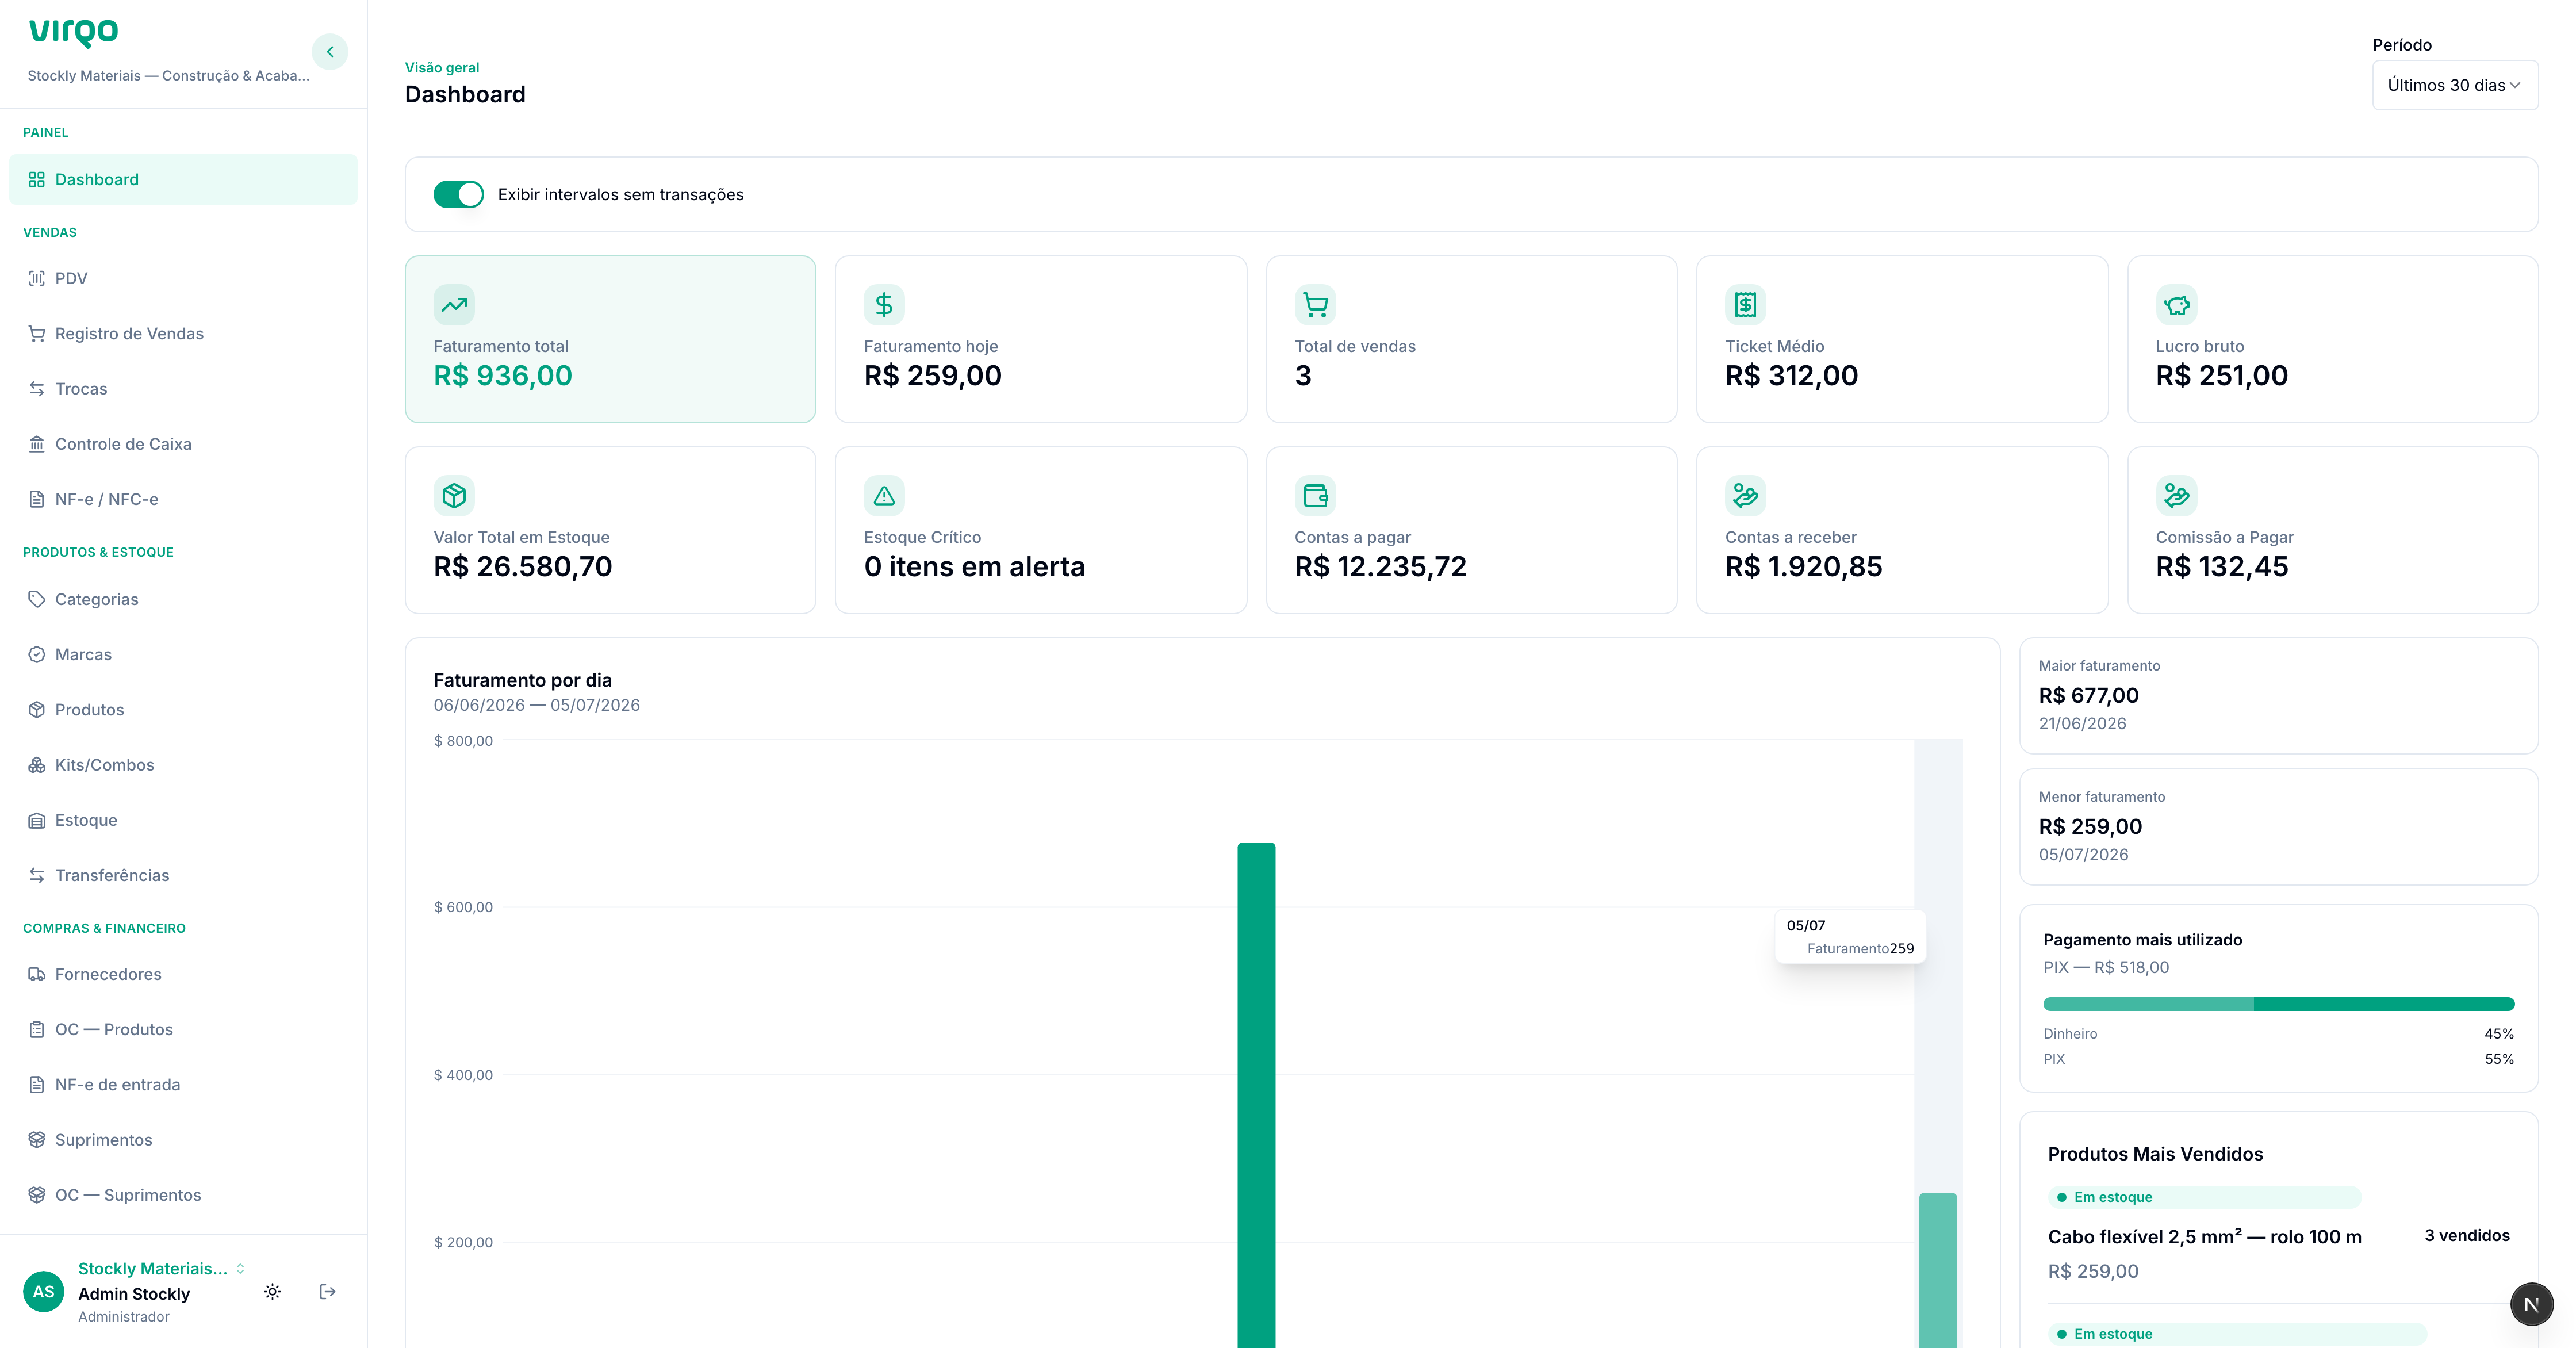Click the Kits/Combos stacked boxes icon
Image resolution: width=2576 pixels, height=1348 pixels.
[37, 765]
